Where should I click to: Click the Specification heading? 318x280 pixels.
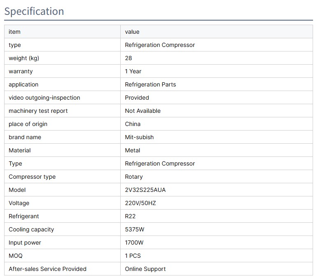pyautogui.click(x=34, y=11)
